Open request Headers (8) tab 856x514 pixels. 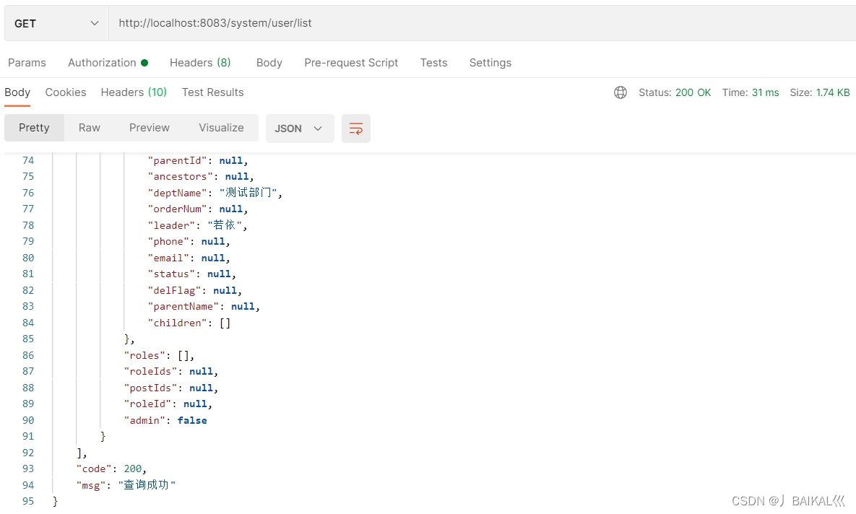coord(200,63)
